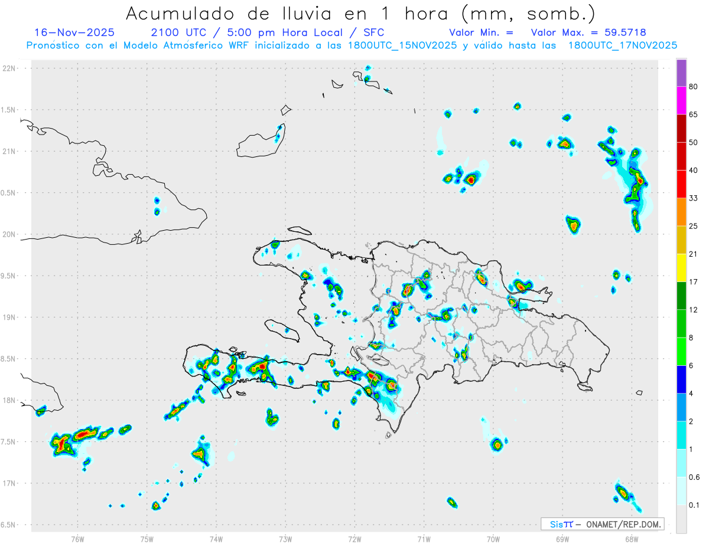Click the '1800UTC_17NOV2025' end time text
This screenshot has height=547, width=709.
click(x=622, y=45)
